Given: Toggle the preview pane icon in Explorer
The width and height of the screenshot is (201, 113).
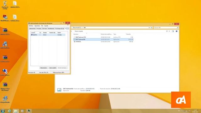Looking at the screenshot, I should coord(173,31).
